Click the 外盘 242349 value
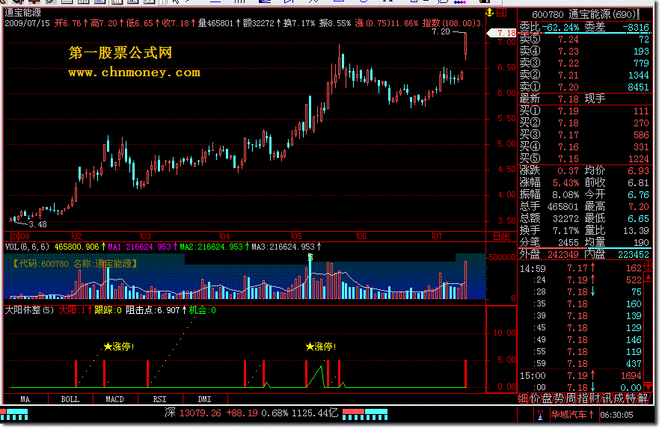662x429 pixels. [563, 255]
